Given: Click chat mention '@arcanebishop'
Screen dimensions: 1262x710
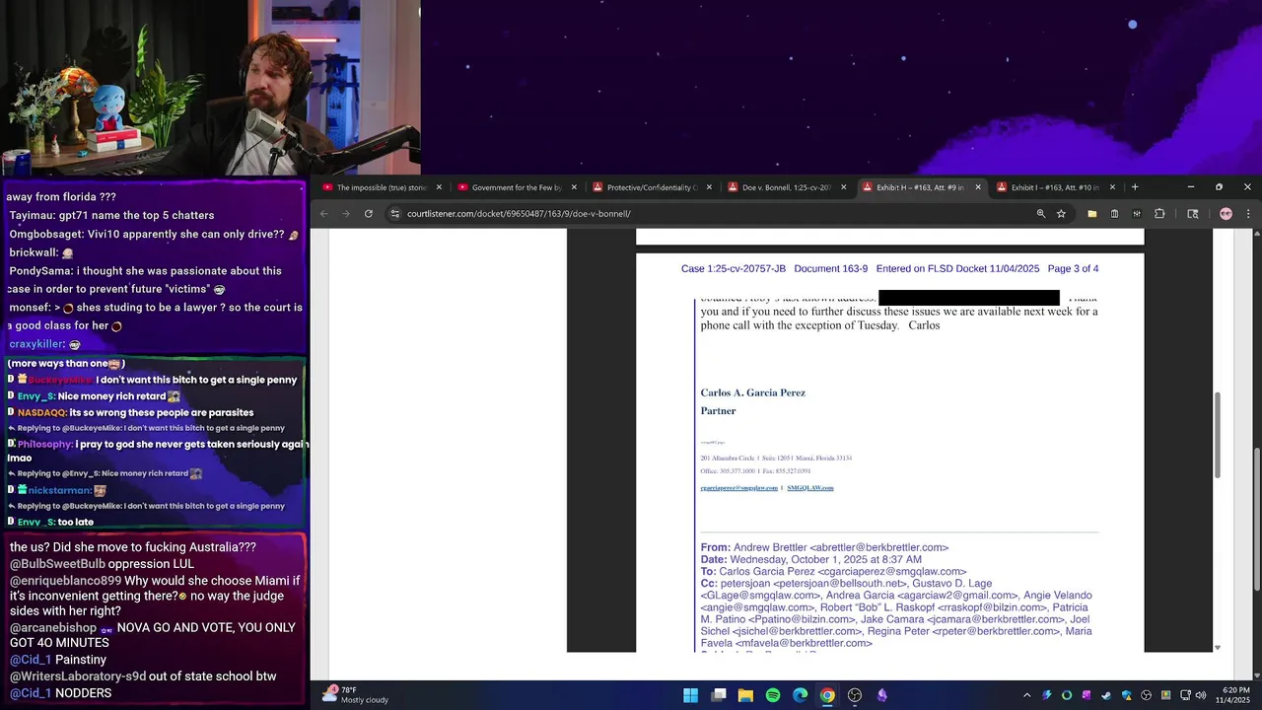Looking at the screenshot, I should (x=53, y=628).
